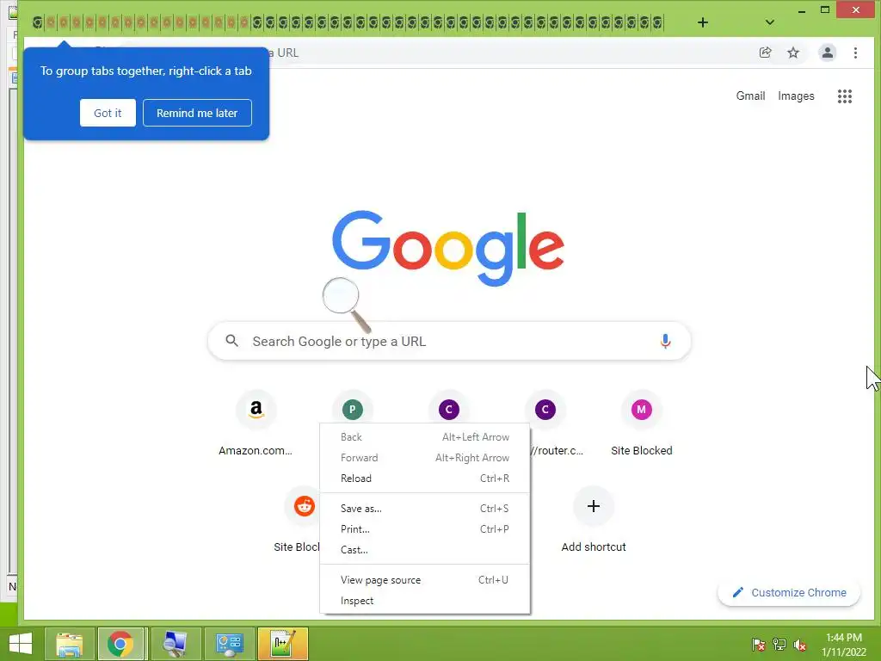Image resolution: width=881 pixels, height=661 pixels.
Task: Click the search magnifier in the search box
Action: (x=231, y=341)
